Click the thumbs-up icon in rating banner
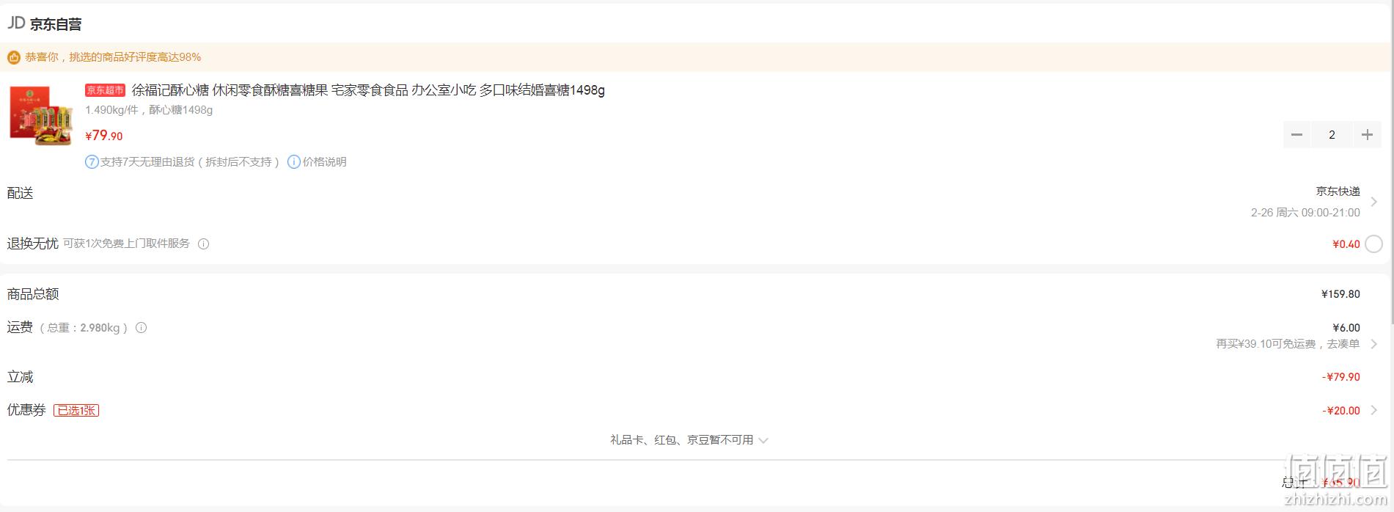 click(x=13, y=57)
